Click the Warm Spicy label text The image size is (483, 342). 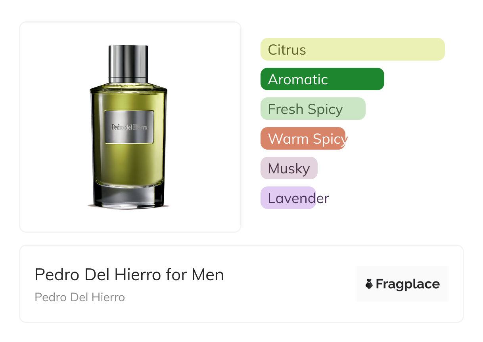[308, 139]
